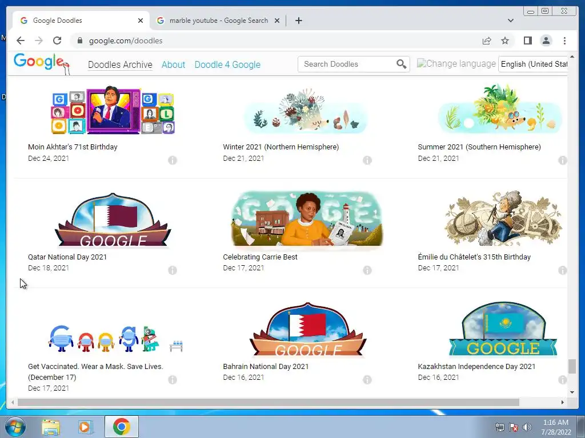Show info for Kazakhstan Independence Day 2021
This screenshot has width=585, height=438.
click(562, 379)
